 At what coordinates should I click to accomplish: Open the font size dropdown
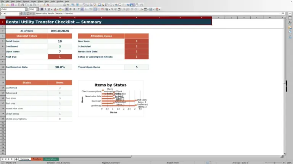point(37,9)
